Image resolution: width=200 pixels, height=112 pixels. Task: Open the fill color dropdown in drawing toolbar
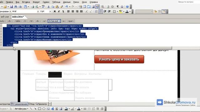click(x=69, y=109)
